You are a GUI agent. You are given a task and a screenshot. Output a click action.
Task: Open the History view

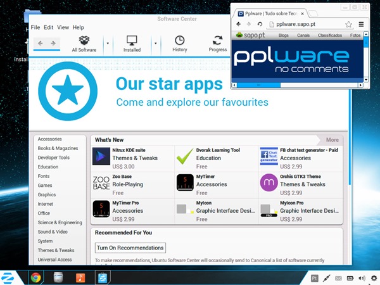click(x=180, y=44)
